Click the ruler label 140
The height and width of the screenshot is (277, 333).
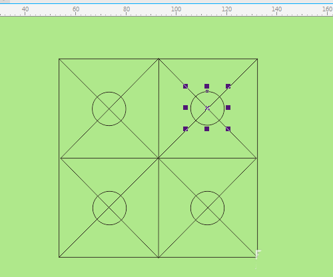[x=277, y=9]
